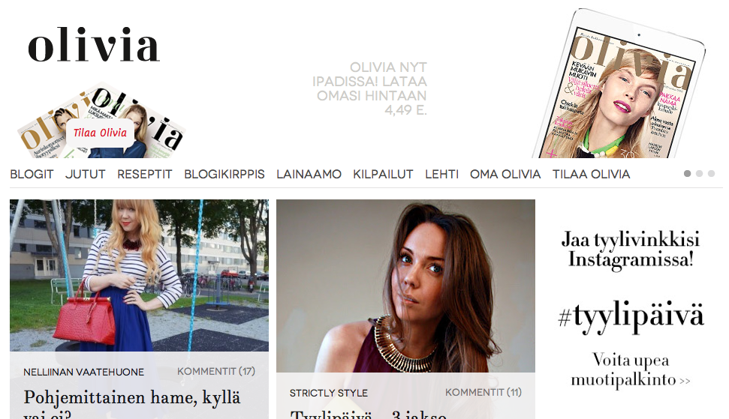
Task: Open the gold necklace portrait photo
Action: coord(405,286)
